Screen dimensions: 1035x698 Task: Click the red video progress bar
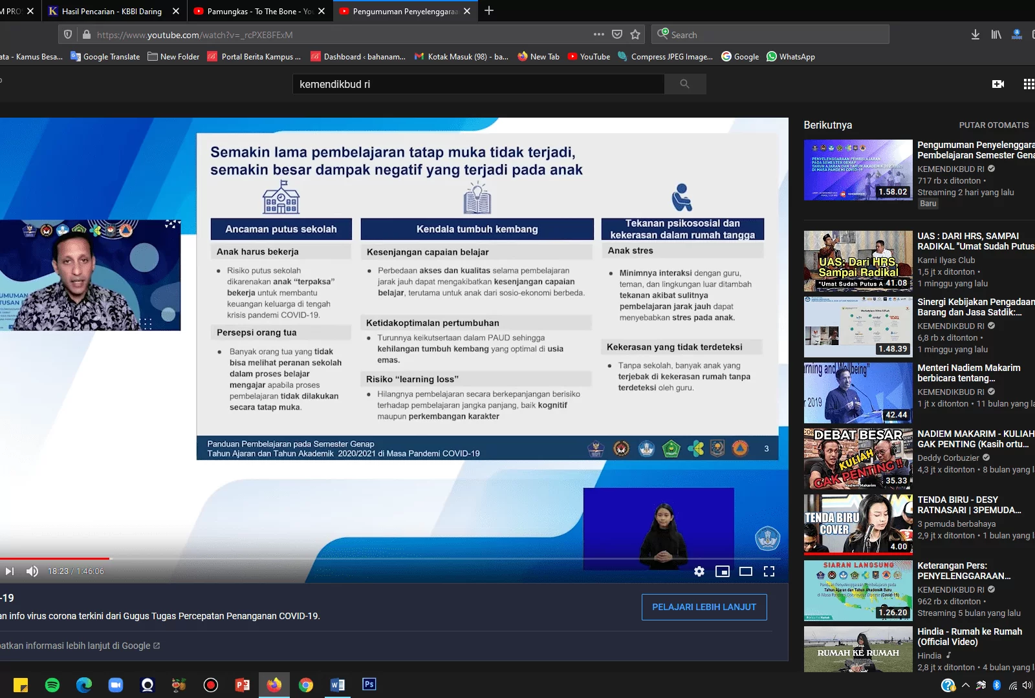tap(55, 558)
